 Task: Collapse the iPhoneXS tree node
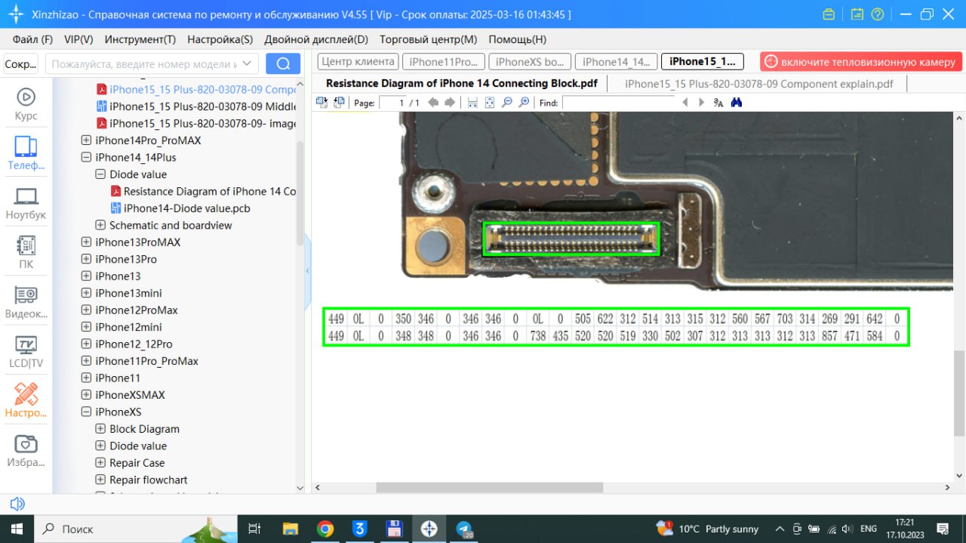85,412
